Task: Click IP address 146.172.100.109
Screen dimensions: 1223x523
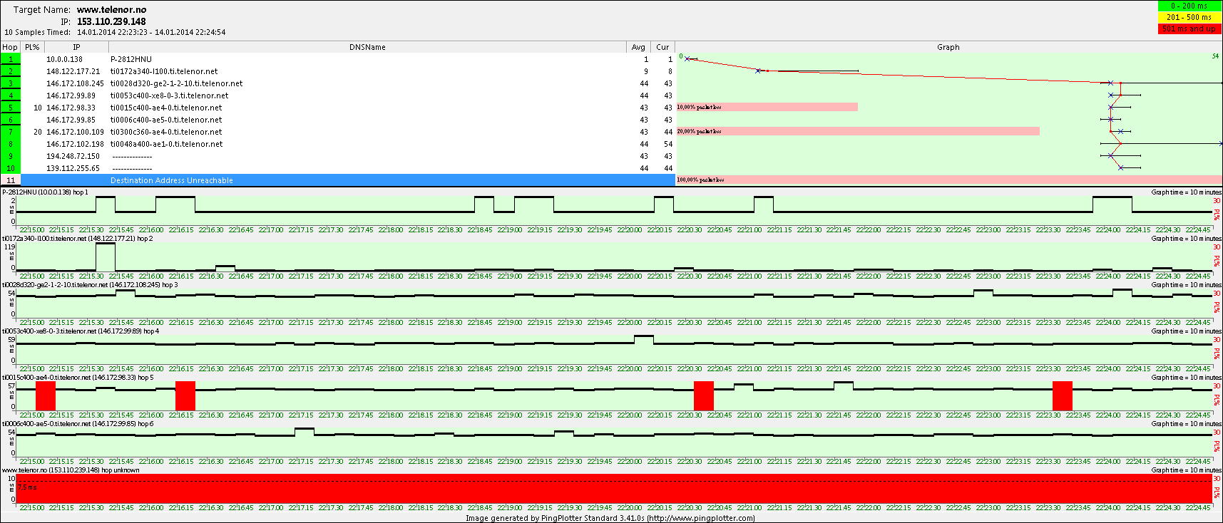Action: click(75, 132)
